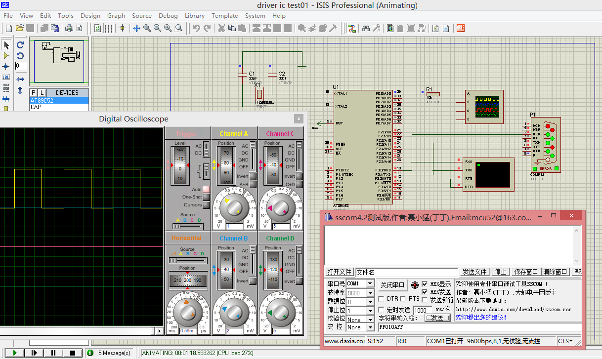Viewport: 602px width, 359px height.
Task: Zoom out using magnifier minus
Action: coord(158,28)
